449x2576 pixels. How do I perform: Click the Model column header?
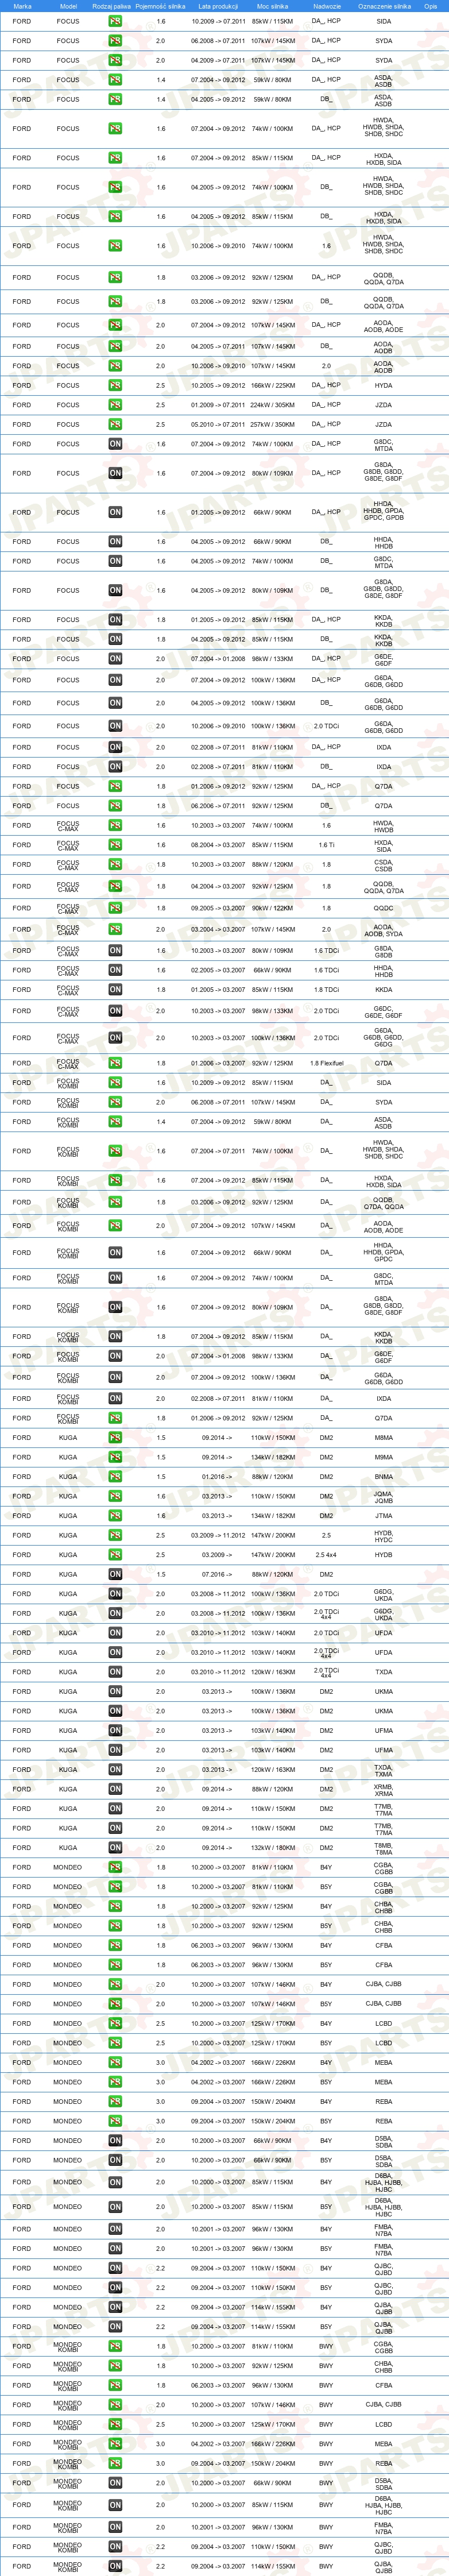pos(68,6)
